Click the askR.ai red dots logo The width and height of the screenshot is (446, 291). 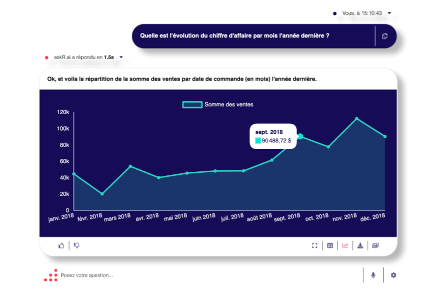[x=51, y=276]
